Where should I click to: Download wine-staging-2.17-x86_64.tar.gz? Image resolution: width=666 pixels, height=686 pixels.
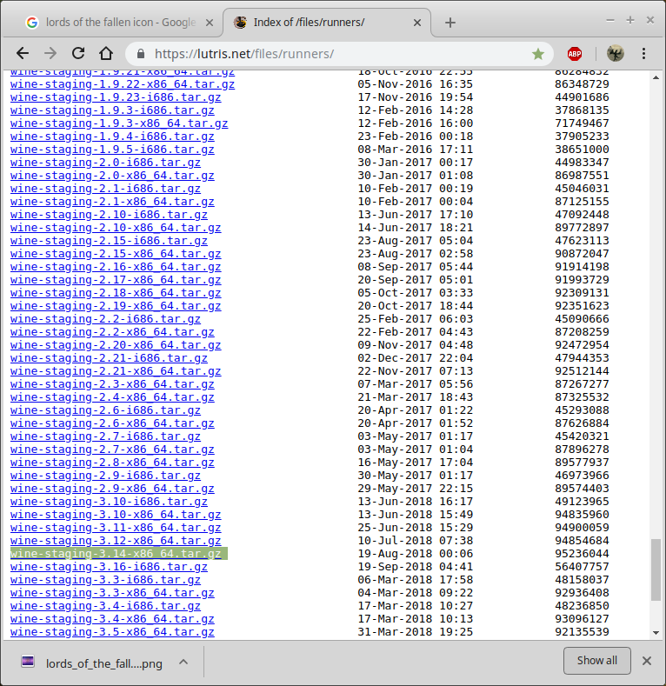pyautogui.click(x=116, y=280)
